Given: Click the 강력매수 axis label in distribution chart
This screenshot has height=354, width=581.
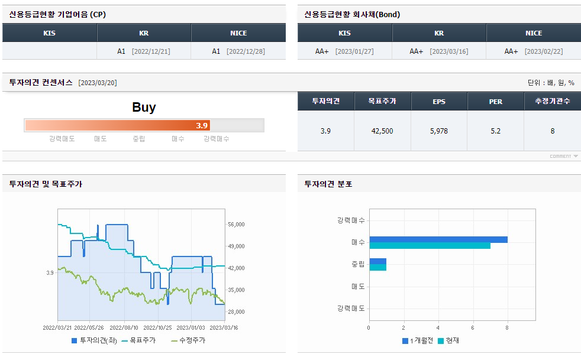Looking at the screenshot, I should click(351, 220).
